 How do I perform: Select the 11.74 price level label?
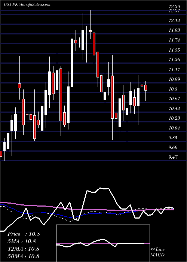pyautogui.click(x=175, y=40)
